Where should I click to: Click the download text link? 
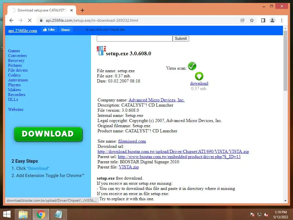pyautogui.click(x=199, y=83)
